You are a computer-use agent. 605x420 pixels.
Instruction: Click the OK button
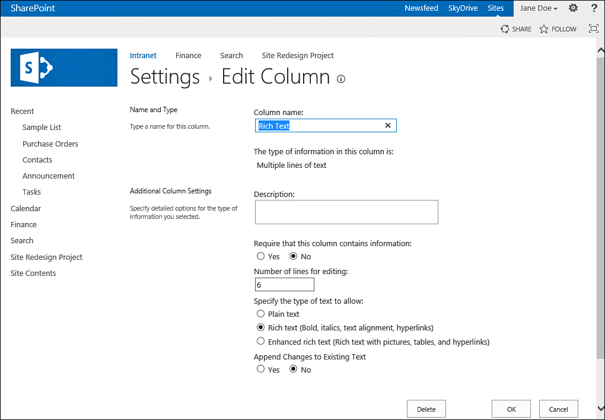(x=511, y=409)
